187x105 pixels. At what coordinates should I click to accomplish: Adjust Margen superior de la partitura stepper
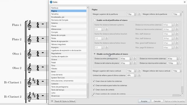135,14
